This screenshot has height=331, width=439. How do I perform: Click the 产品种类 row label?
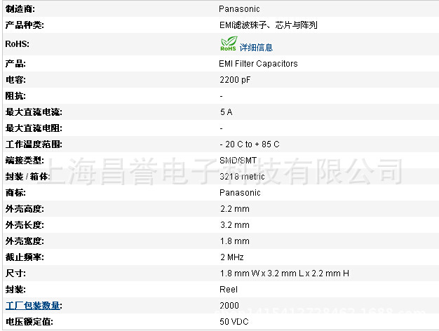click(25, 25)
